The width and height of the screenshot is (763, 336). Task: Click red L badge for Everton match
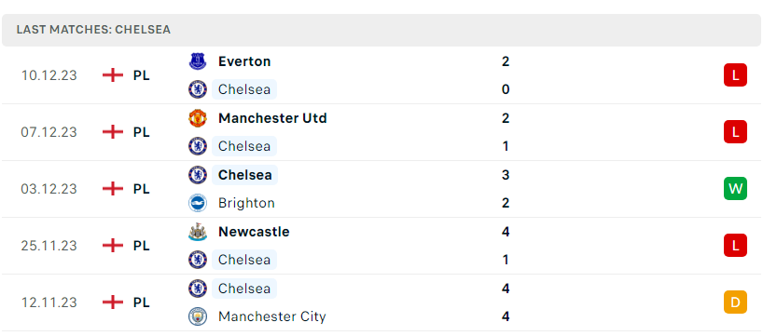pos(735,75)
